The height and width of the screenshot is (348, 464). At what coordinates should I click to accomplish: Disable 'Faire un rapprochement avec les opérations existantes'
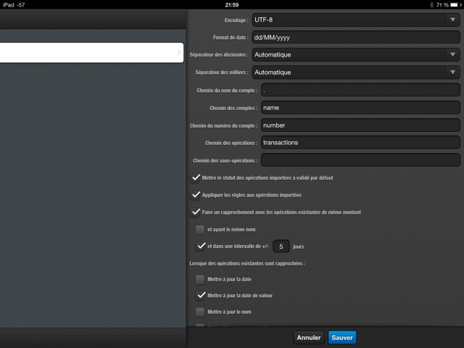pyautogui.click(x=196, y=212)
